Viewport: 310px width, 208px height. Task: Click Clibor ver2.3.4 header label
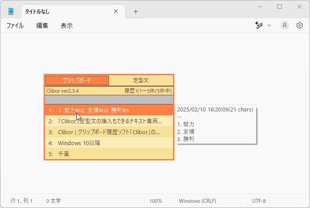pos(62,91)
